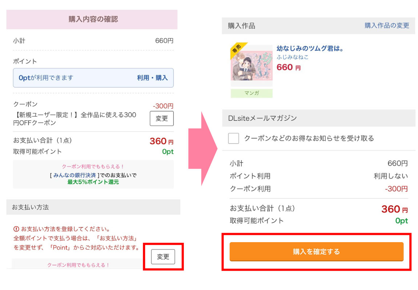Follow the みんなの銀行決済 link

click(75, 175)
